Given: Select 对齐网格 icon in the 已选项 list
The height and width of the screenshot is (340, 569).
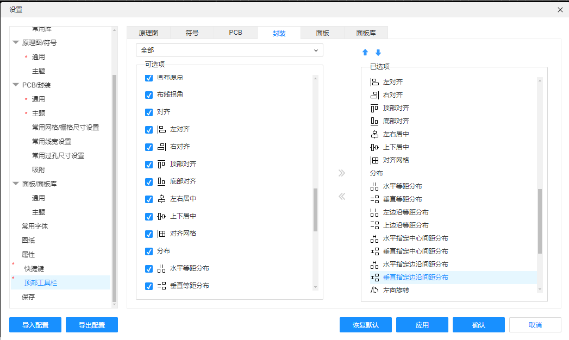Looking at the screenshot, I should click(374, 160).
